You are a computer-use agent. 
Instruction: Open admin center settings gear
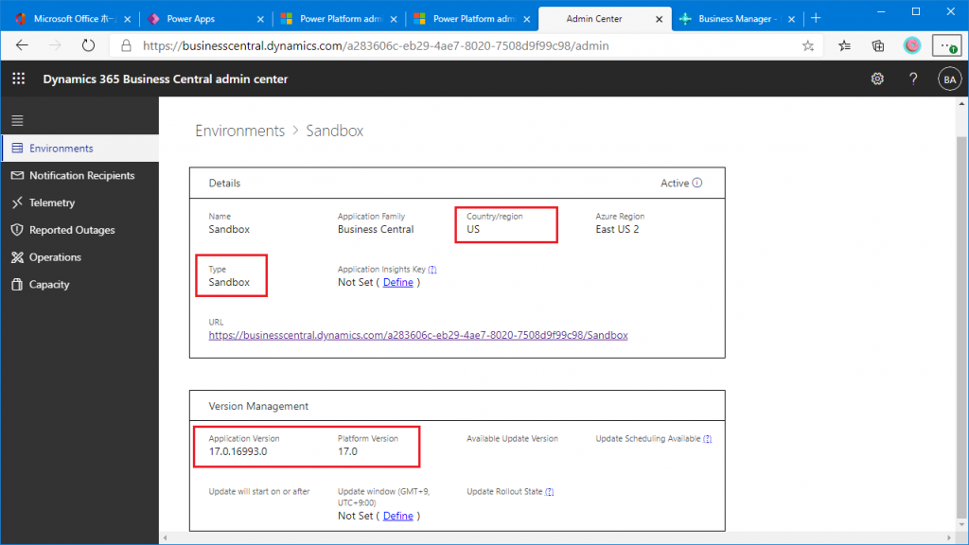tap(877, 79)
